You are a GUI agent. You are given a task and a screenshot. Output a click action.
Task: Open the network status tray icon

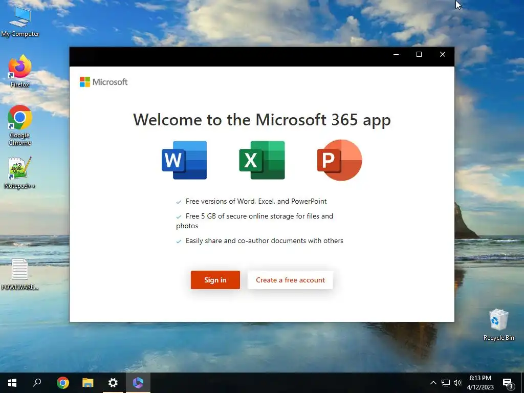(x=446, y=383)
